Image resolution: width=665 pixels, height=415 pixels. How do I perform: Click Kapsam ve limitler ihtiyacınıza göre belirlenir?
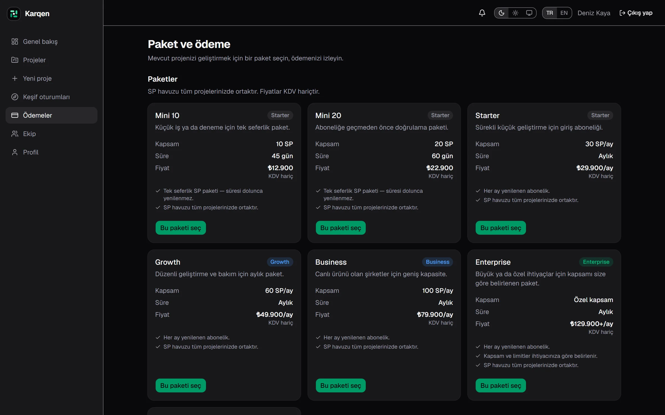(540, 356)
